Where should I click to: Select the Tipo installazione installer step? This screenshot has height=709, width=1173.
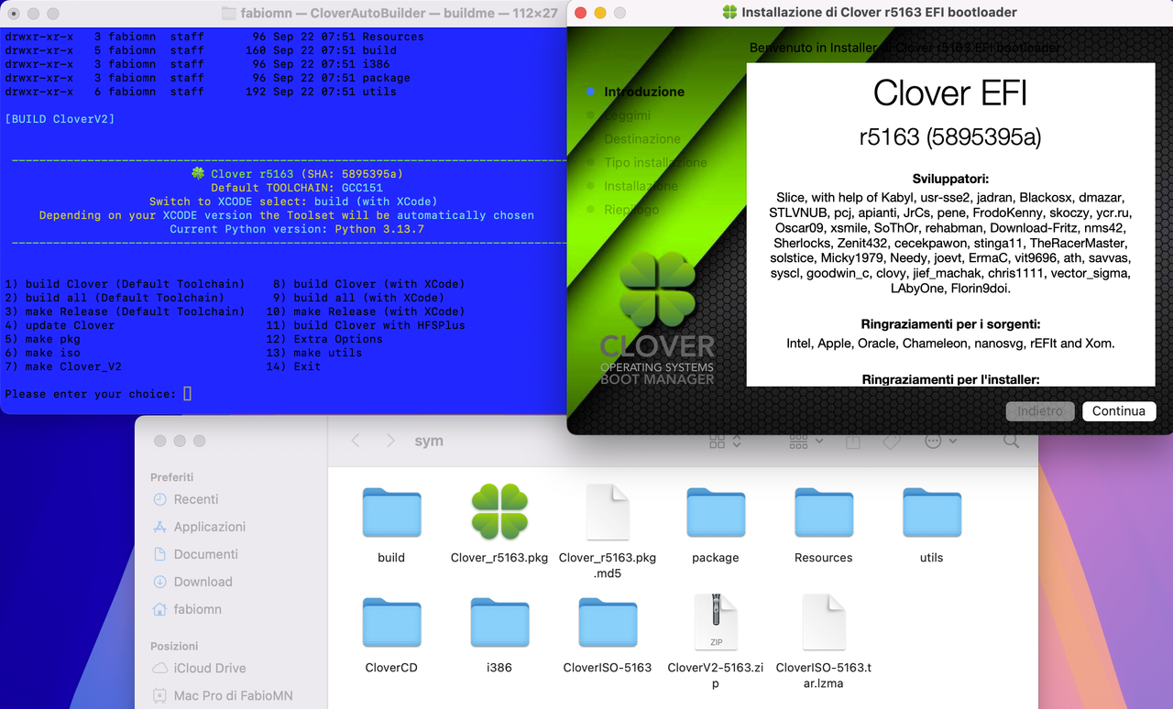coord(655,163)
